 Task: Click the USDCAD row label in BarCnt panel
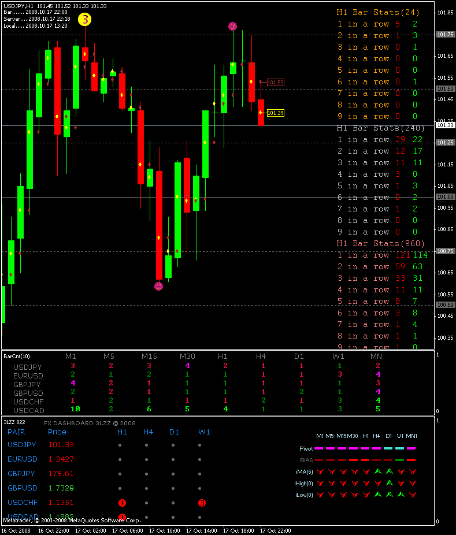tap(29, 410)
